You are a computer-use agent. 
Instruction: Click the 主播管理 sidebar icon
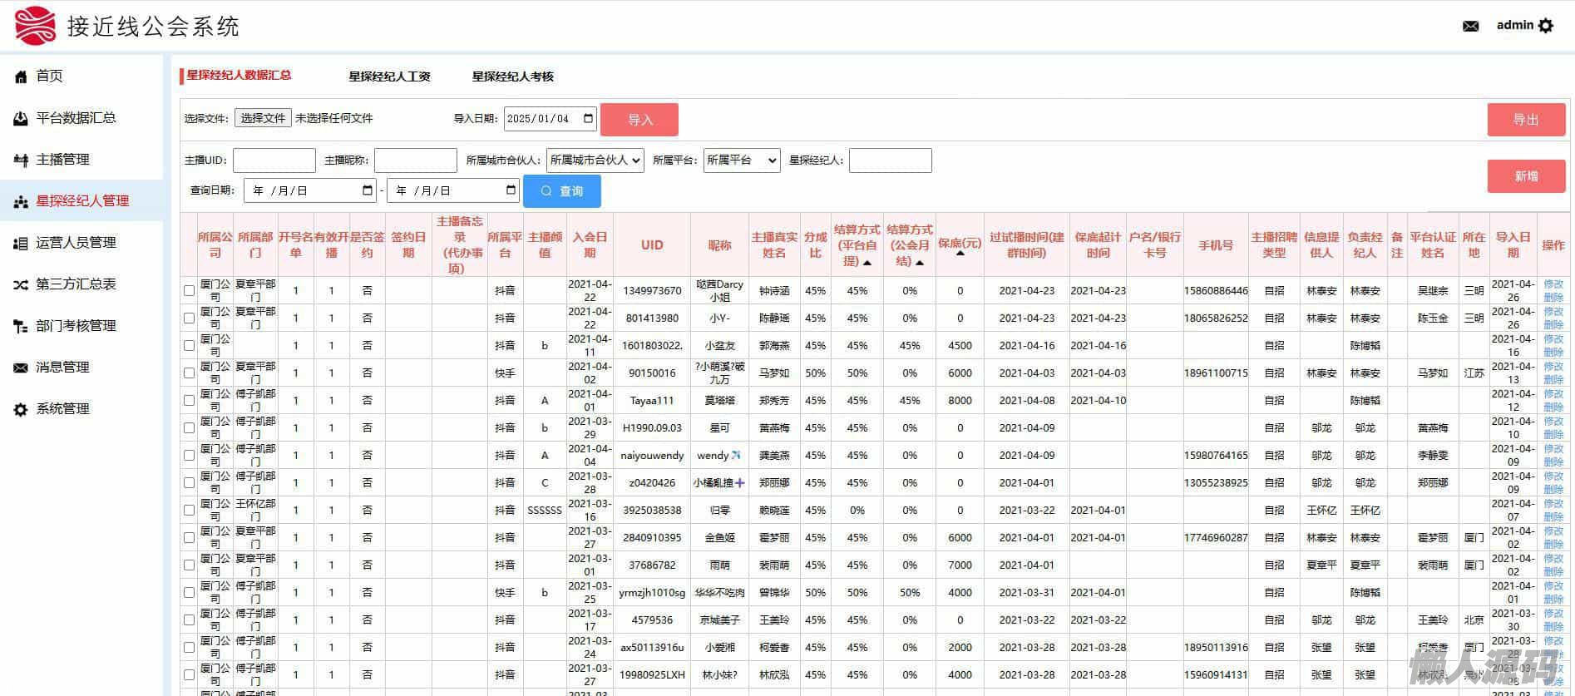[21, 160]
